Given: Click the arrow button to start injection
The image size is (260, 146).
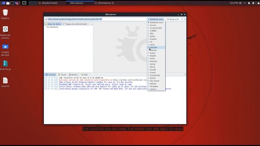Looking at the screenshot, I should pyautogui.click(x=182, y=19).
